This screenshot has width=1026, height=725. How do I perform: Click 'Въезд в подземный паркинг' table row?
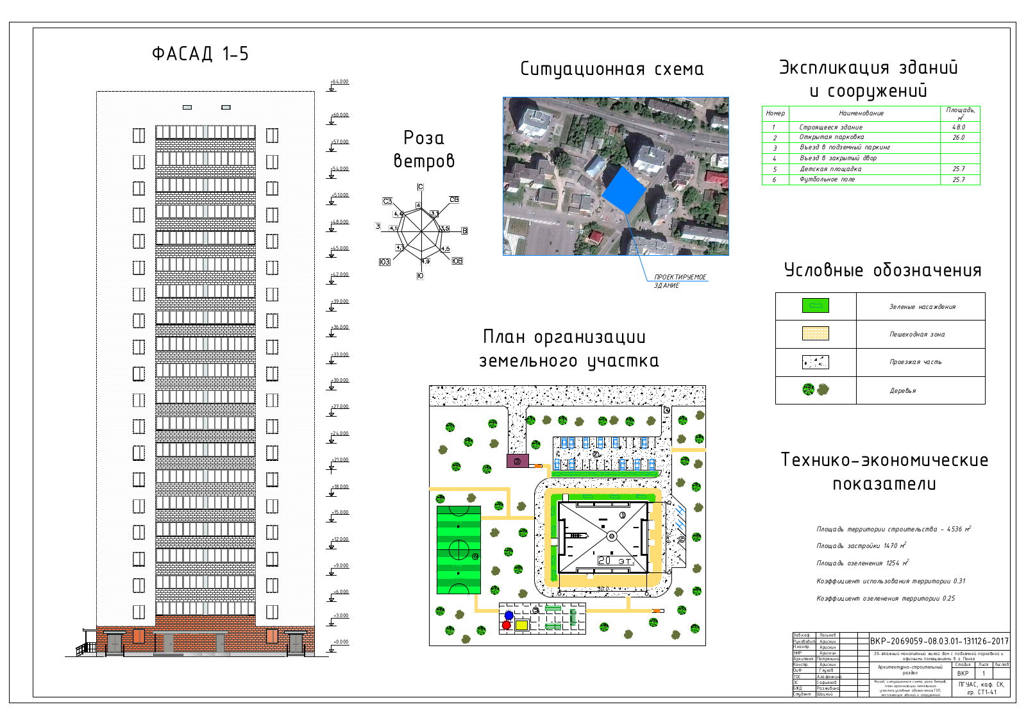(871, 147)
